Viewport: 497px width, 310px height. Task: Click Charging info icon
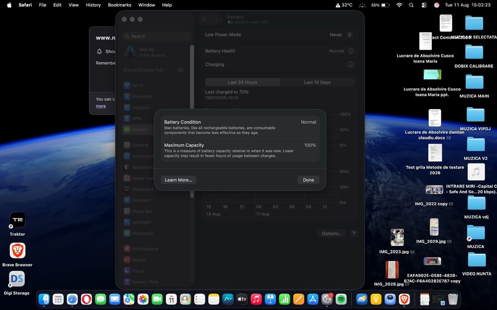(x=350, y=64)
